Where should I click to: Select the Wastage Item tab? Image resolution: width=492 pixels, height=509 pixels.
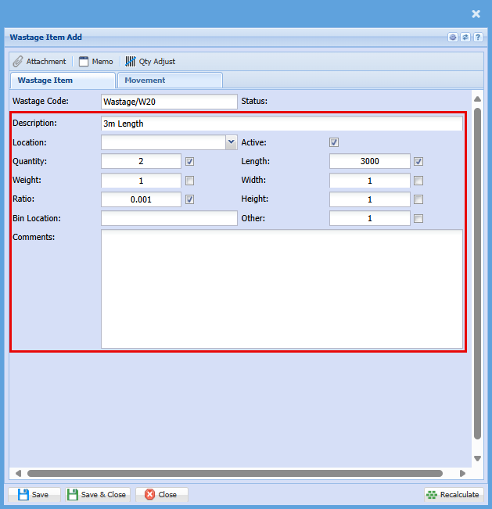coord(63,80)
